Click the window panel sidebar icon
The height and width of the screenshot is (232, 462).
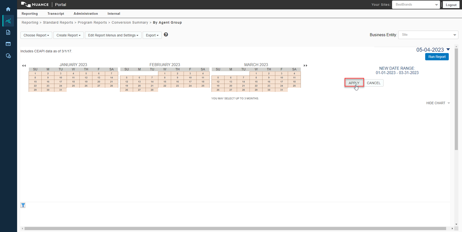coord(8,44)
